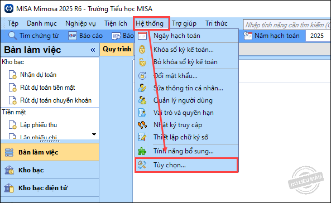Open Kho bạc navigation button

[50, 170]
